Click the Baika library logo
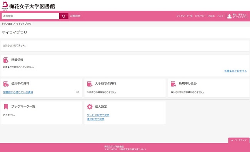250x152 pixels. [x=5, y=6]
